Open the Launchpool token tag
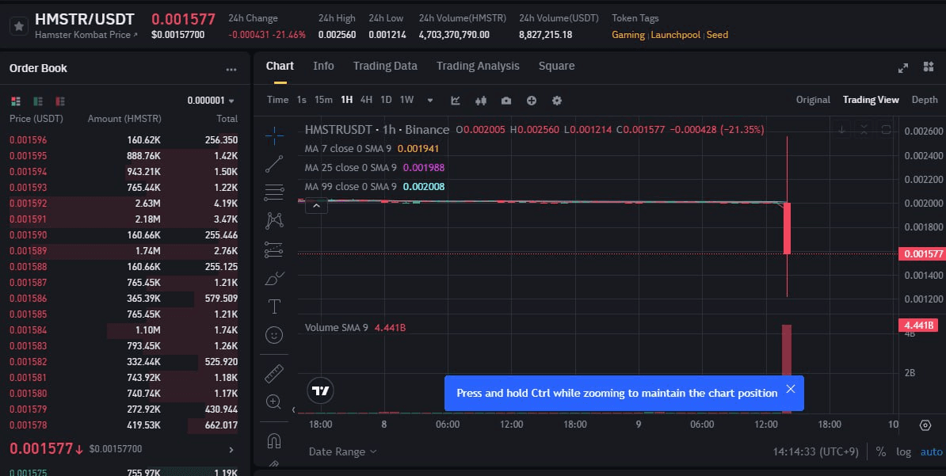This screenshot has height=476, width=946. coord(676,35)
